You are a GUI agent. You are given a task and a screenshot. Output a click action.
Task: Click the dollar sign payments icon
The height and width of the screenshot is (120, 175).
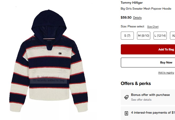click(x=126, y=113)
